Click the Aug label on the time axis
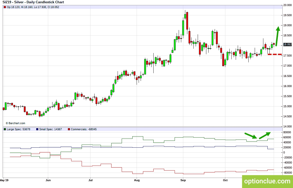Screen dimensions: 293x188 coord(137,180)
